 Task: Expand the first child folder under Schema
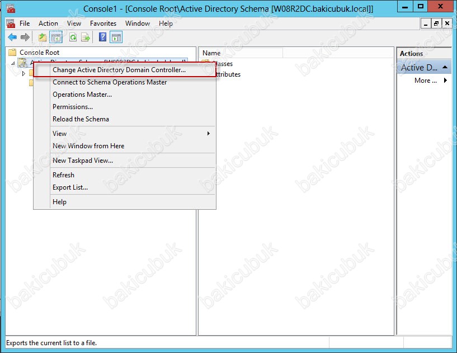click(23, 73)
